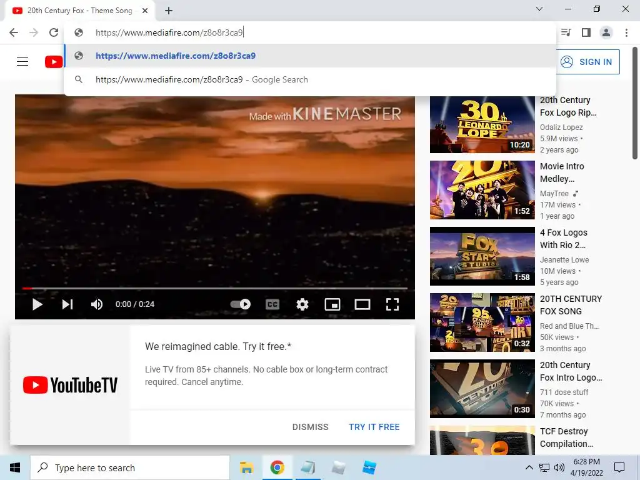Open the Movie Intro Medley thumbnail
Image resolution: width=640 pixels, height=480 pixels.
click(x=482, y=190)
